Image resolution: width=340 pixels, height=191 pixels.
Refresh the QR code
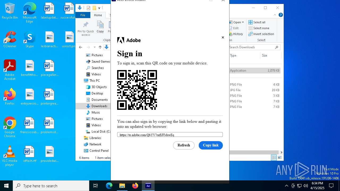184,145
